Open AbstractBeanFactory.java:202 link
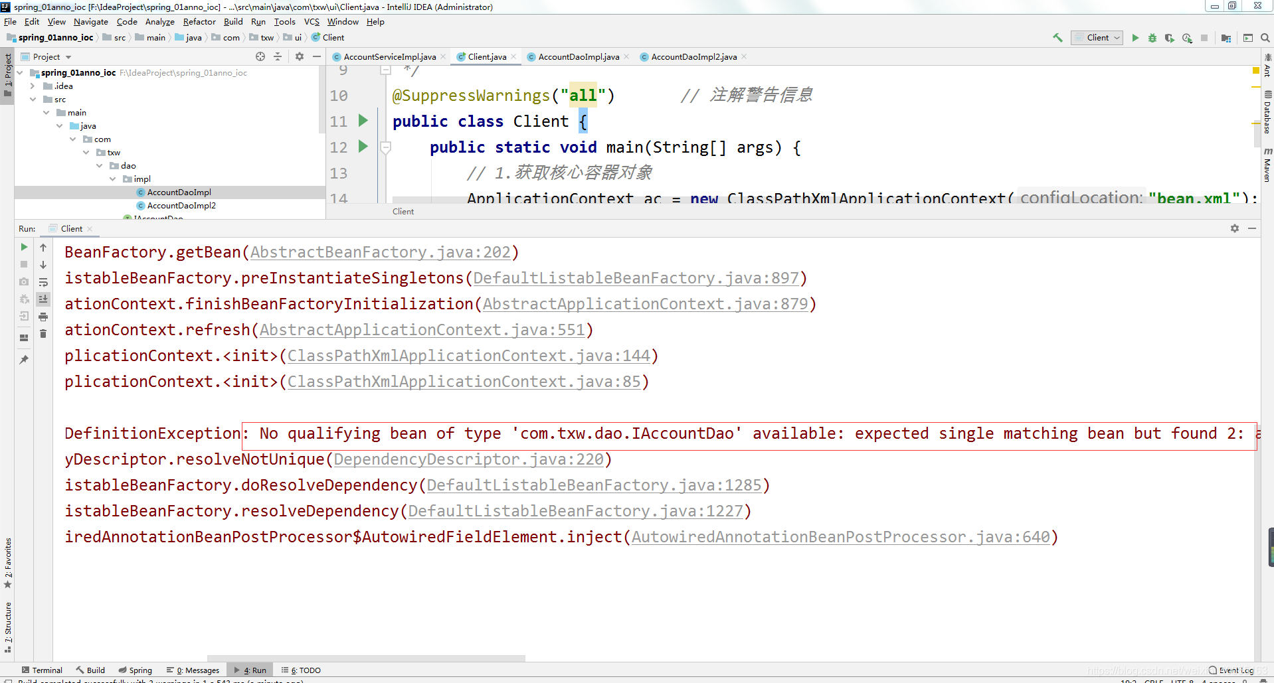The height and width of the screenshot is (683, 1274). [x=381, y=252]
